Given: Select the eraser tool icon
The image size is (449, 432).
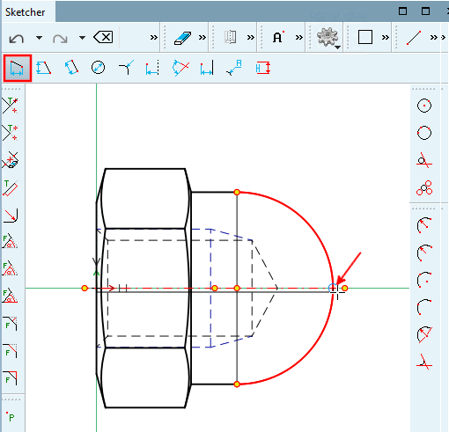Looking at the screenshot, I should click(182, 38).
